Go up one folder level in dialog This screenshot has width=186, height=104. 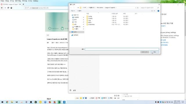[x=78, y=8]
